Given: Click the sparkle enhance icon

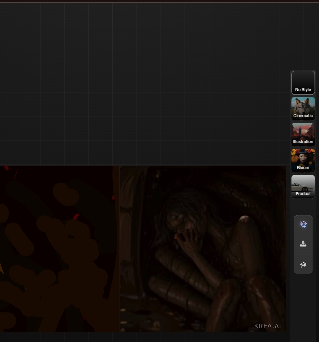Looking at the screenshot, I should [303, 224].
